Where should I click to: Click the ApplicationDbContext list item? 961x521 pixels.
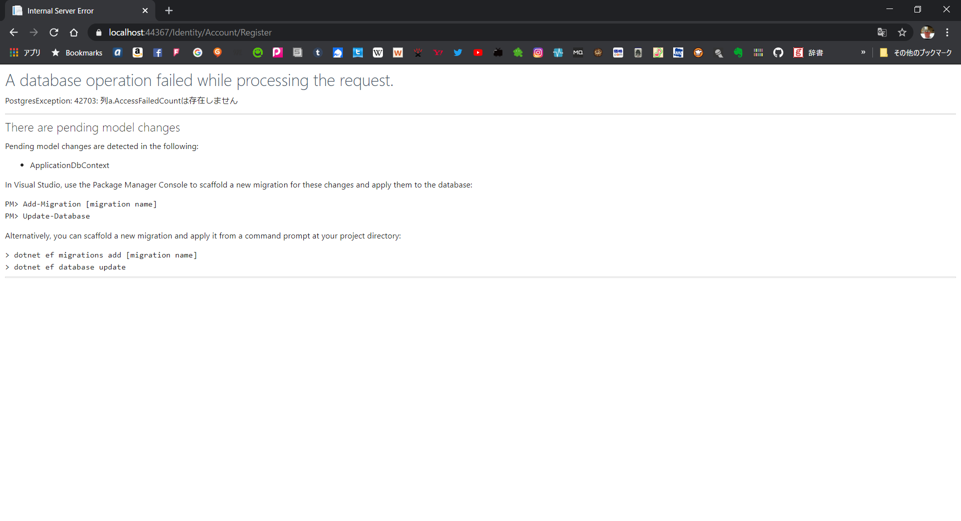pyautogui.click(x=70, y=165)
